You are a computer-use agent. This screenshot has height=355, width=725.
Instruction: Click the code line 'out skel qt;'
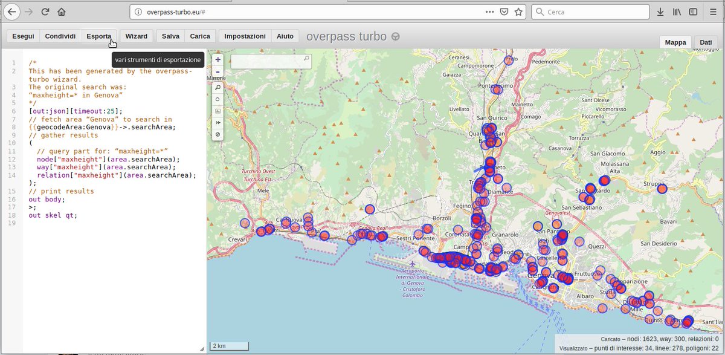53,215
